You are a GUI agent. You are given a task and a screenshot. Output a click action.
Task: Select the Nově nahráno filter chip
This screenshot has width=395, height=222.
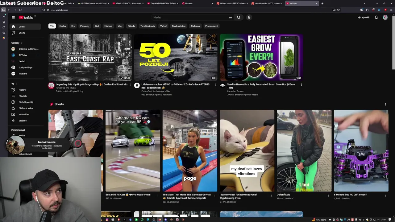tap(179, 26)
